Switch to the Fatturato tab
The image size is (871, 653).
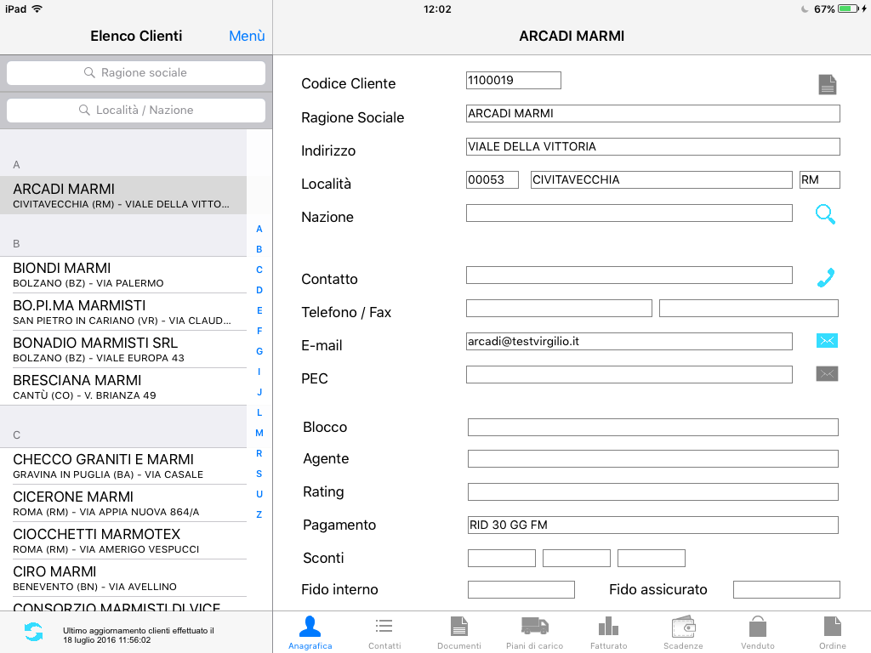click(x=609, y=633)
